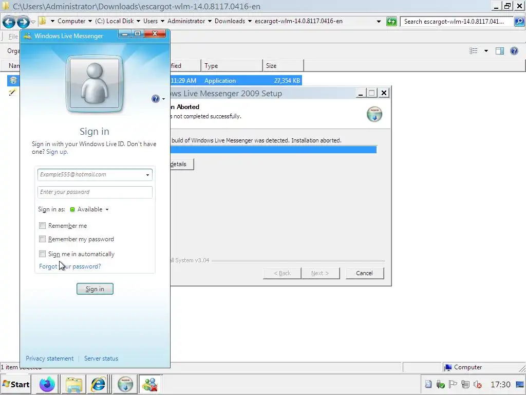Open Internet Explorer from the taskbar

pyautogui.click(x=98, y=384)
